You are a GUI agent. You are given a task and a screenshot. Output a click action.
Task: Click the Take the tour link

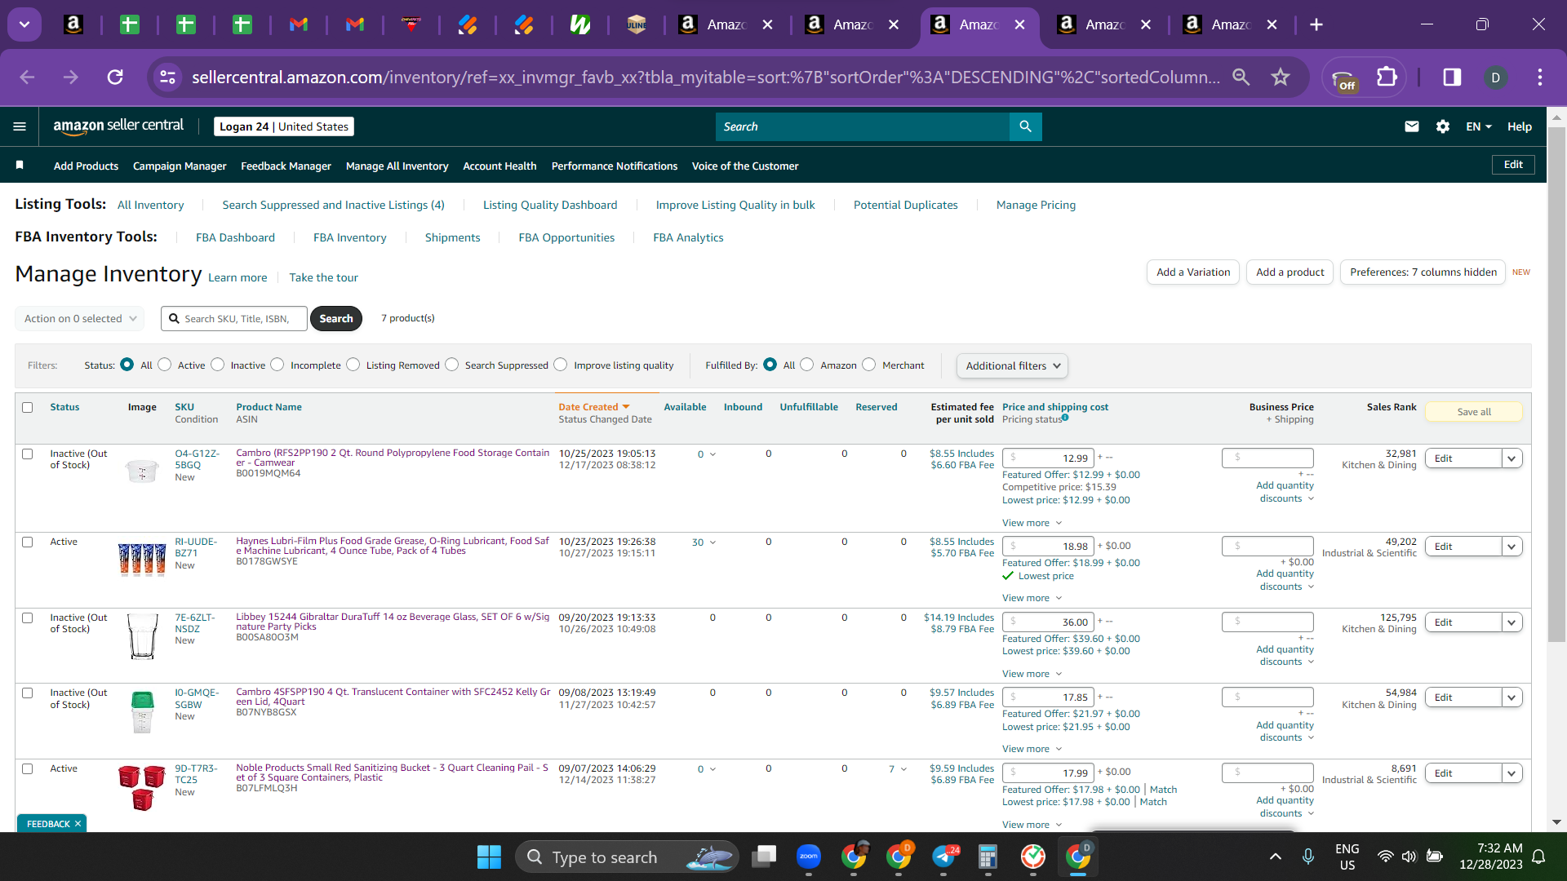click(323, 277)
